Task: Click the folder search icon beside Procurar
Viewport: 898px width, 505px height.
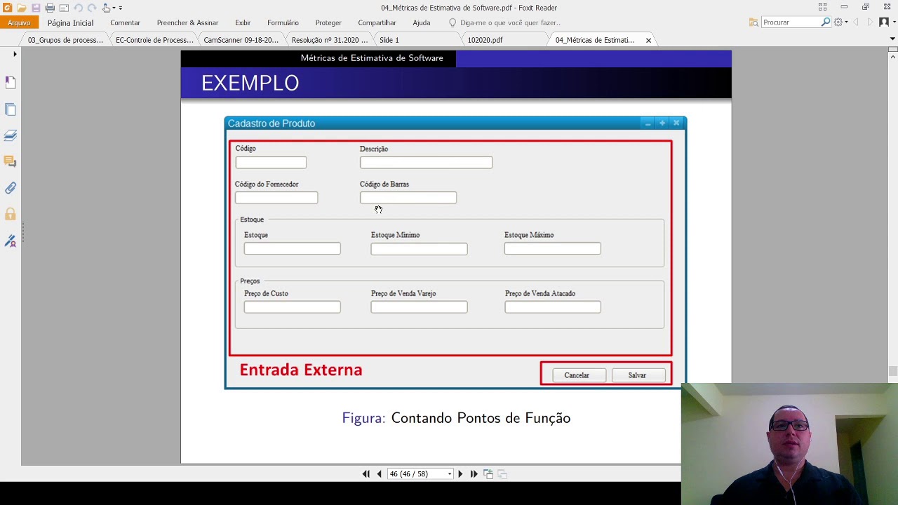Action: click(753, 22)
